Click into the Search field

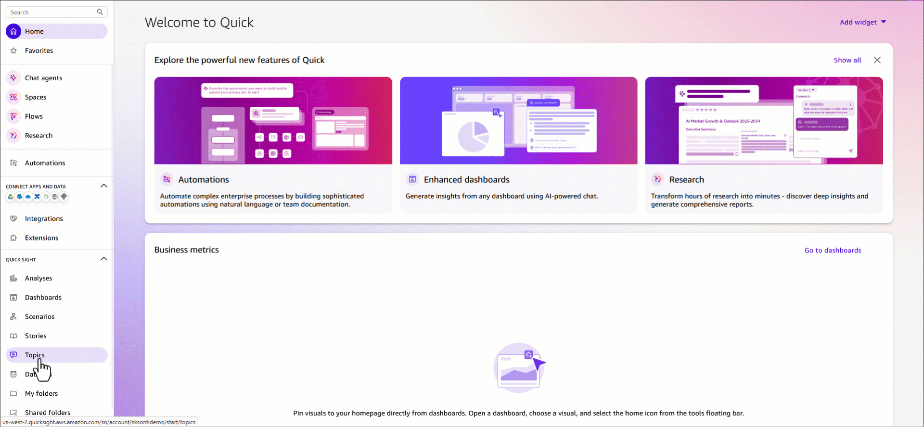pyautogui.click(x=51, y=12)
